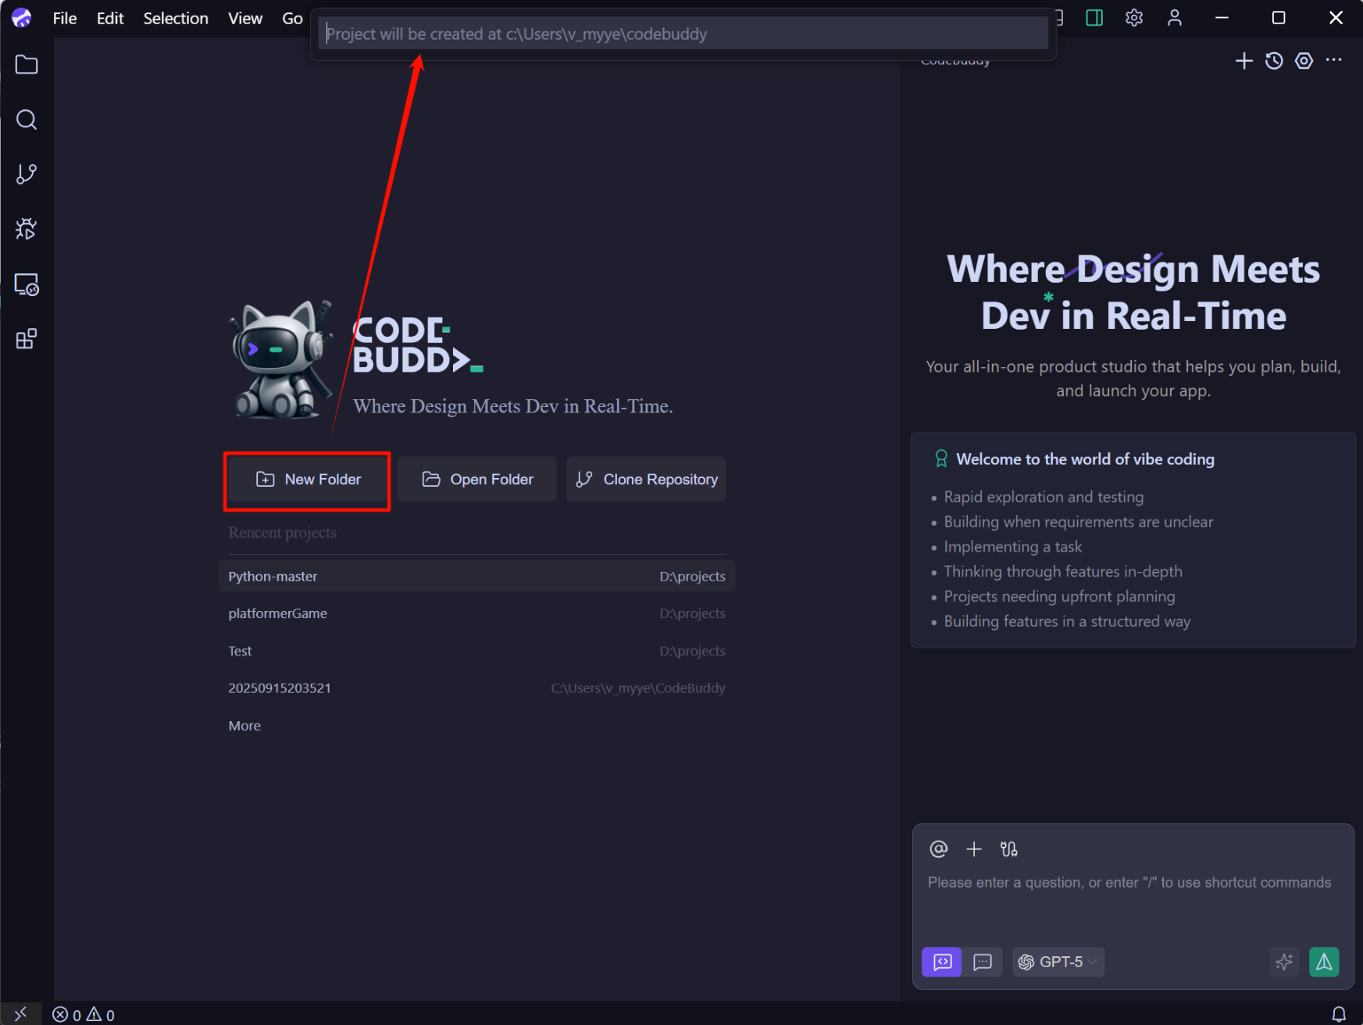Click the project name input field
Screen dimensions: 1363x1025
[x=683, y=34]
